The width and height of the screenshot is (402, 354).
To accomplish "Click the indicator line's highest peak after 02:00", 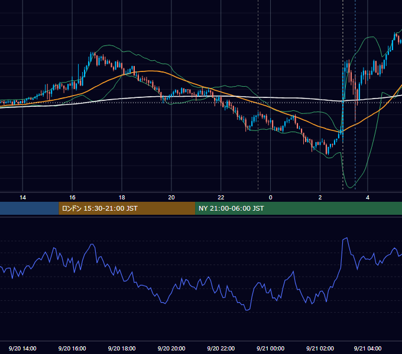I will pos(346,238).
